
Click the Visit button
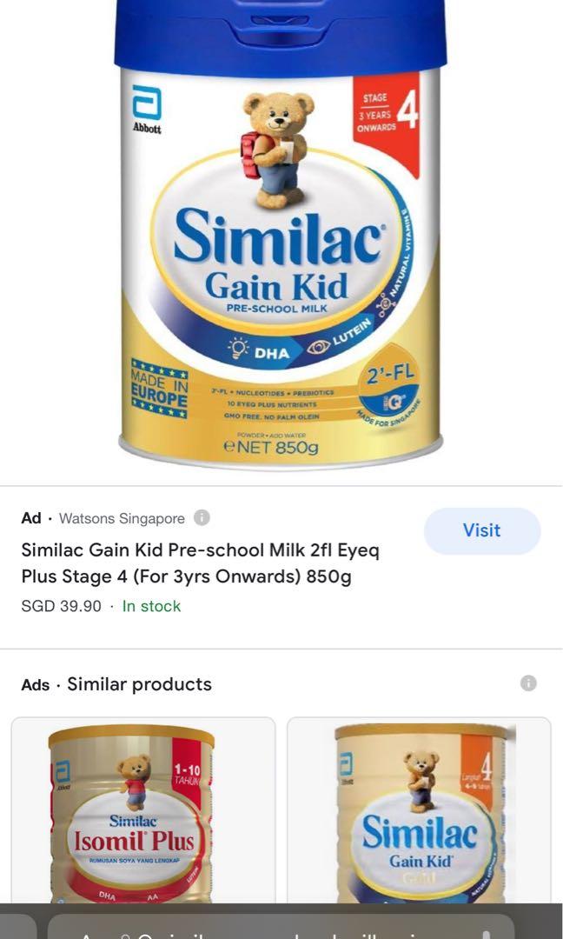(482, 530)
